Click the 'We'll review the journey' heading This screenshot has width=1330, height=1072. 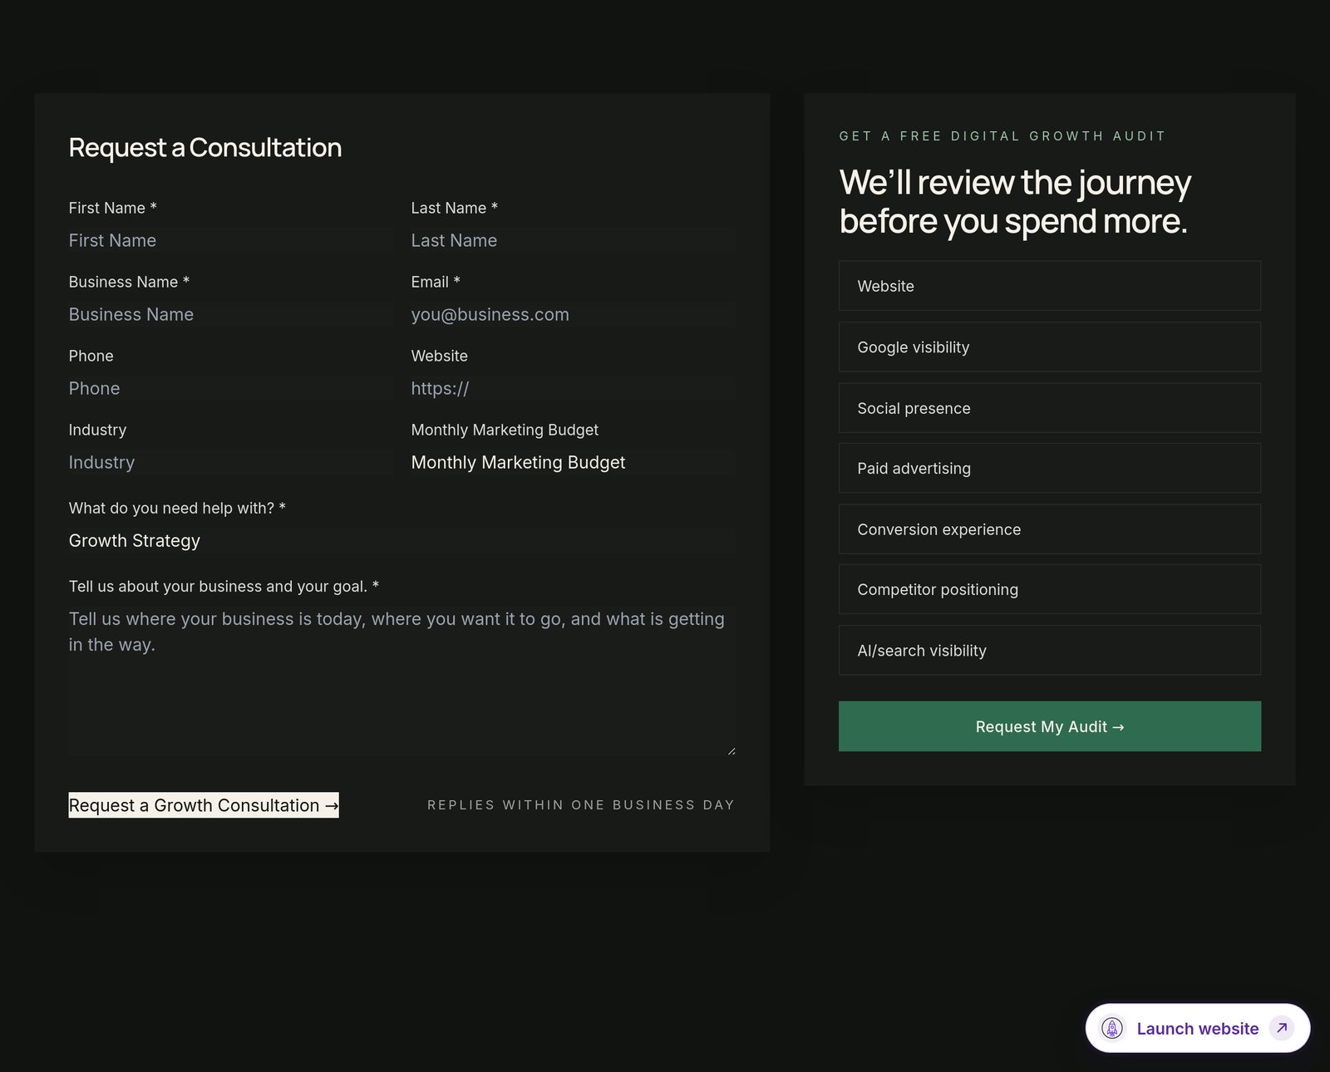(x=1015, y=202)
